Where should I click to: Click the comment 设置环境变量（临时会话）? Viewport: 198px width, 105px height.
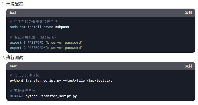click(x=33, y=37)
